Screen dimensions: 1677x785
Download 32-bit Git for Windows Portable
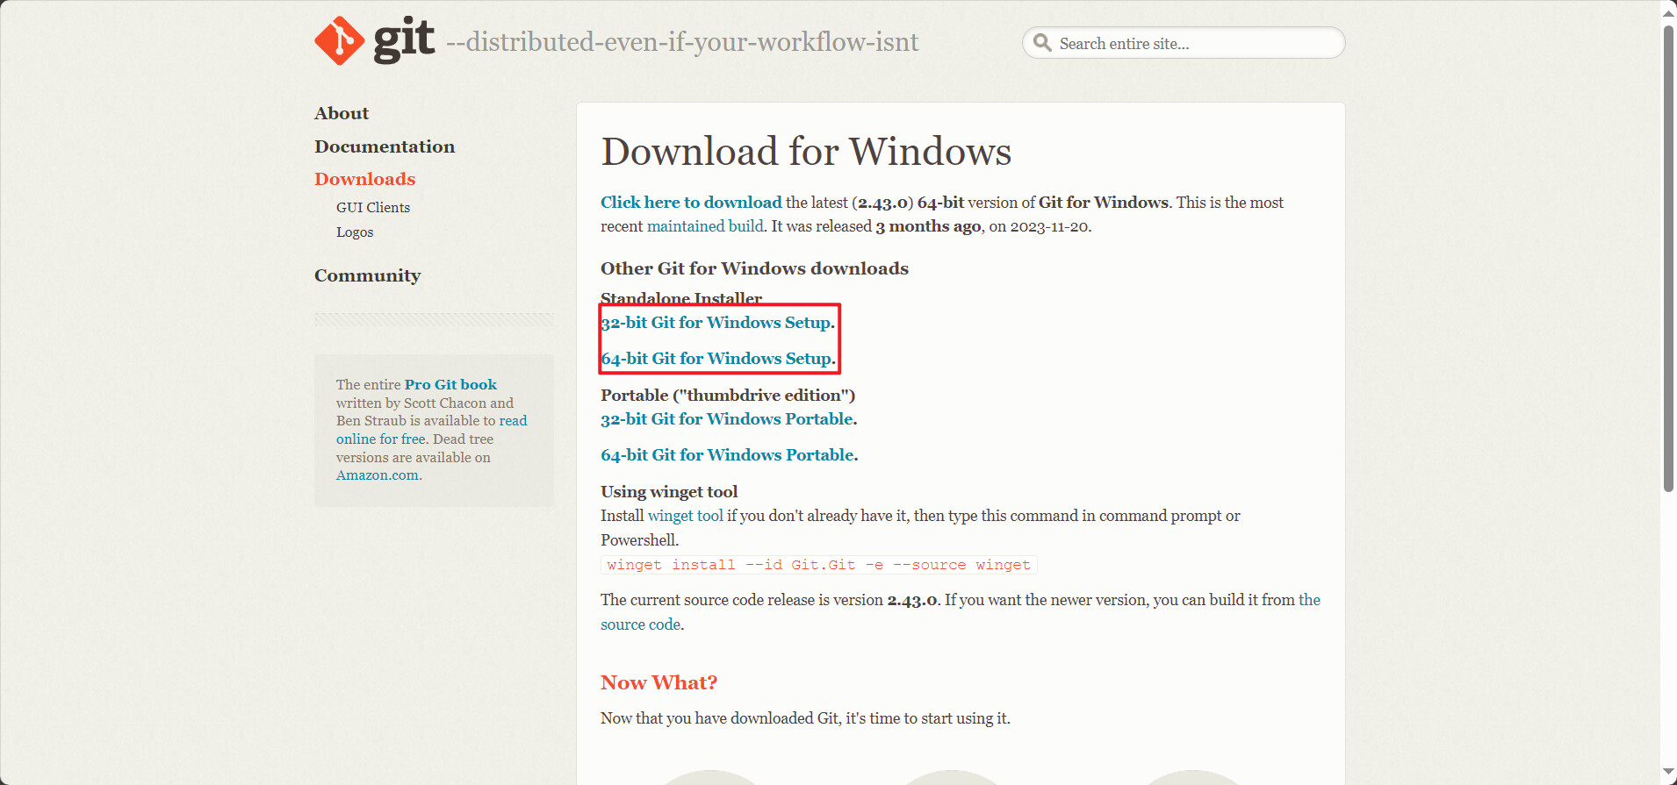click(x=727, y=419)
